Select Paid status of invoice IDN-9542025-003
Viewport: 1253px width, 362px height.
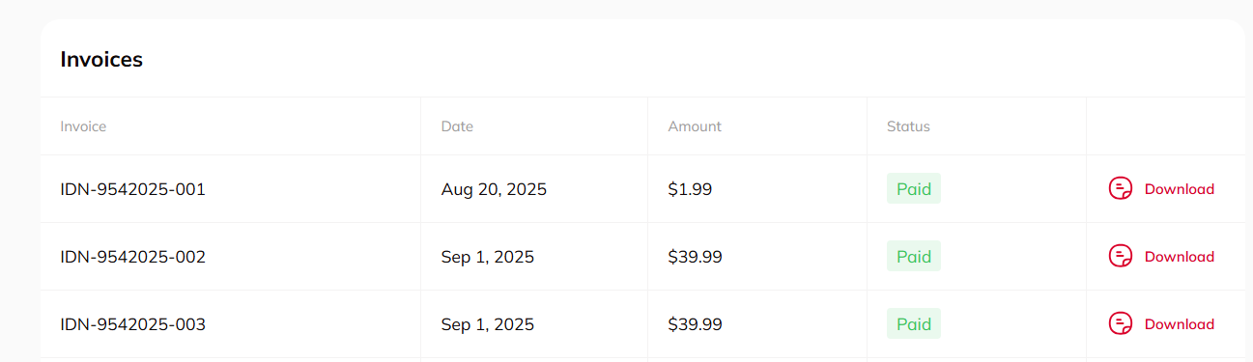tap(914, 324)
